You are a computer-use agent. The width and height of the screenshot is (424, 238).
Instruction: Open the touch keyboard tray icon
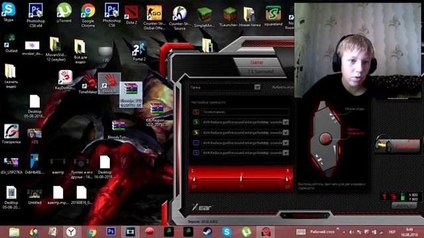(x=300, y=232)
